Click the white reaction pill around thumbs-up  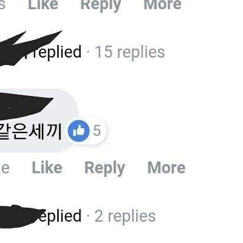click(x=86, y=131)
